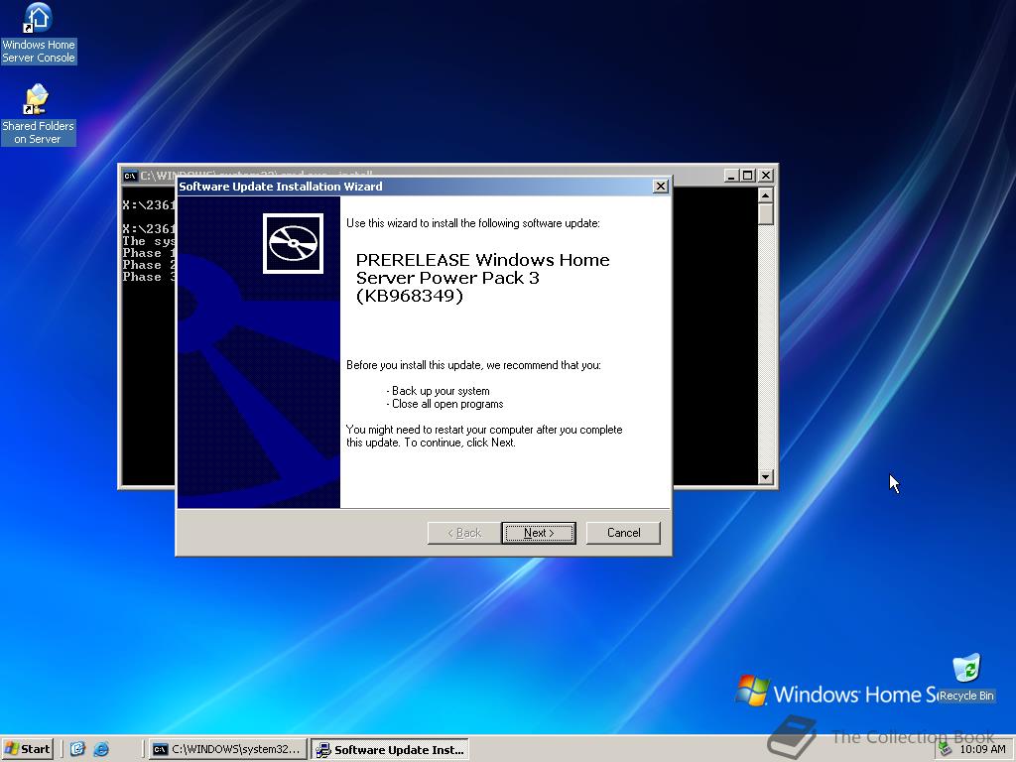
Task: Click Next in the update wizard
Action: [x=539, y=533]
